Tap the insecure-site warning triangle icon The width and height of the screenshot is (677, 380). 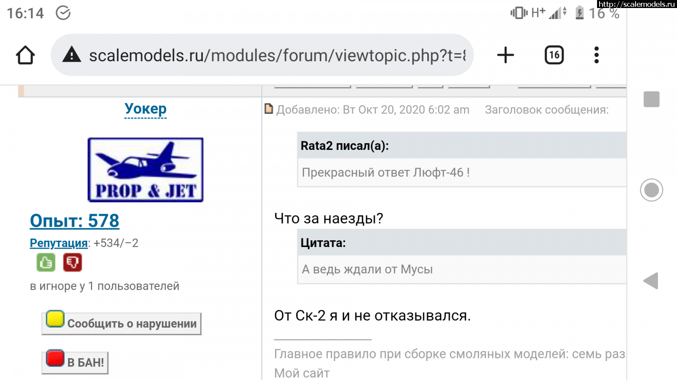click(72, 54)
